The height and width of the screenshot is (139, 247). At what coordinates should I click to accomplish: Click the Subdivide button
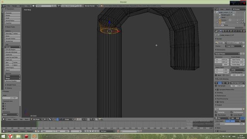[12, 55]
